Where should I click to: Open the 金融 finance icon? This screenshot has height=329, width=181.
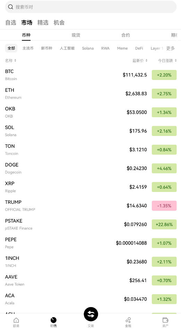pos(128,320)
